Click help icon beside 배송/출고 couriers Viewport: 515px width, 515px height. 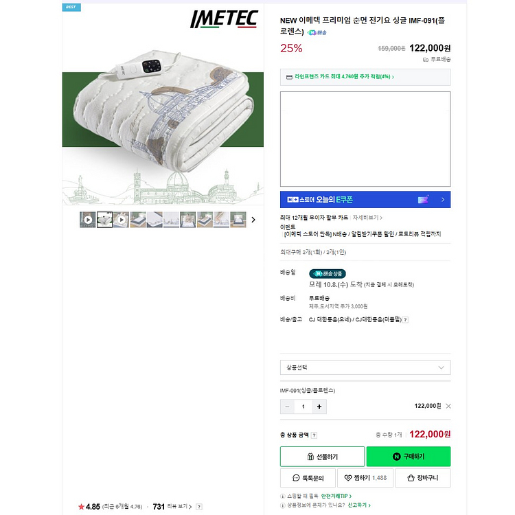click(x=406, y=320)
